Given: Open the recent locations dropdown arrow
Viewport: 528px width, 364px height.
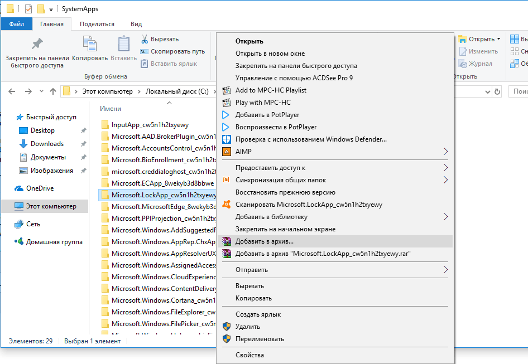Looking at the screenshot, I should (41, 91).
